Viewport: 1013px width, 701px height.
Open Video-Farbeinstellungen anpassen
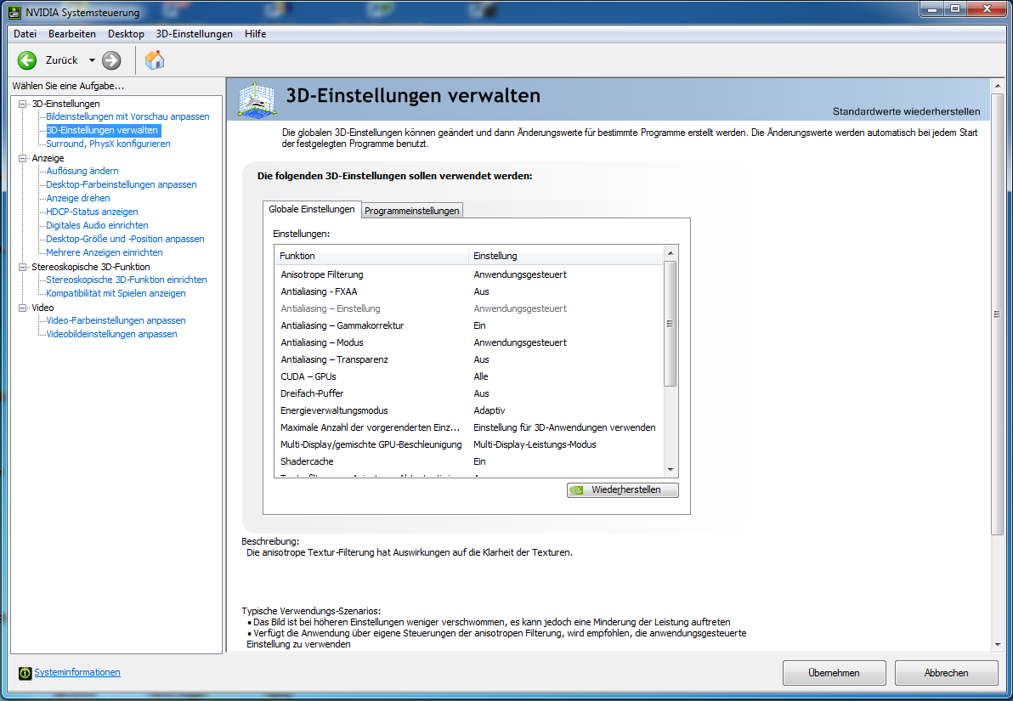tap(116, 319)
